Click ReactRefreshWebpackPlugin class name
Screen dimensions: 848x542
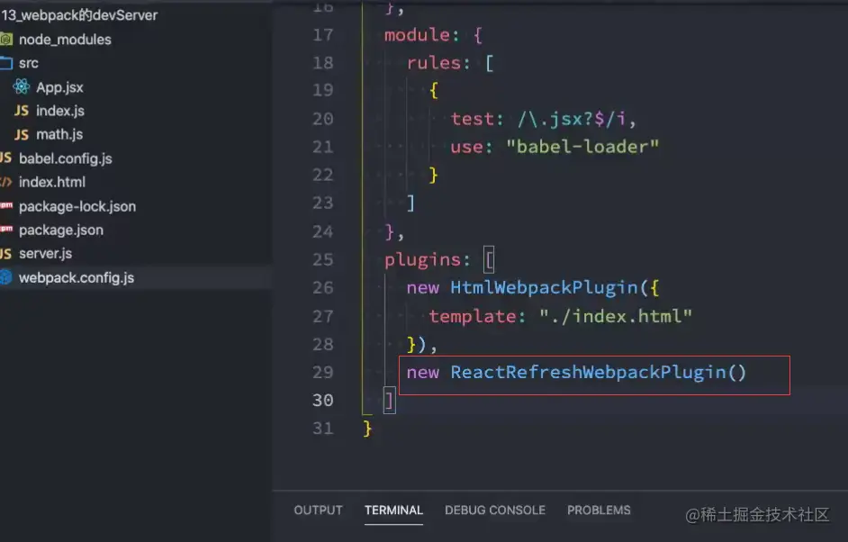coord(588,372)
